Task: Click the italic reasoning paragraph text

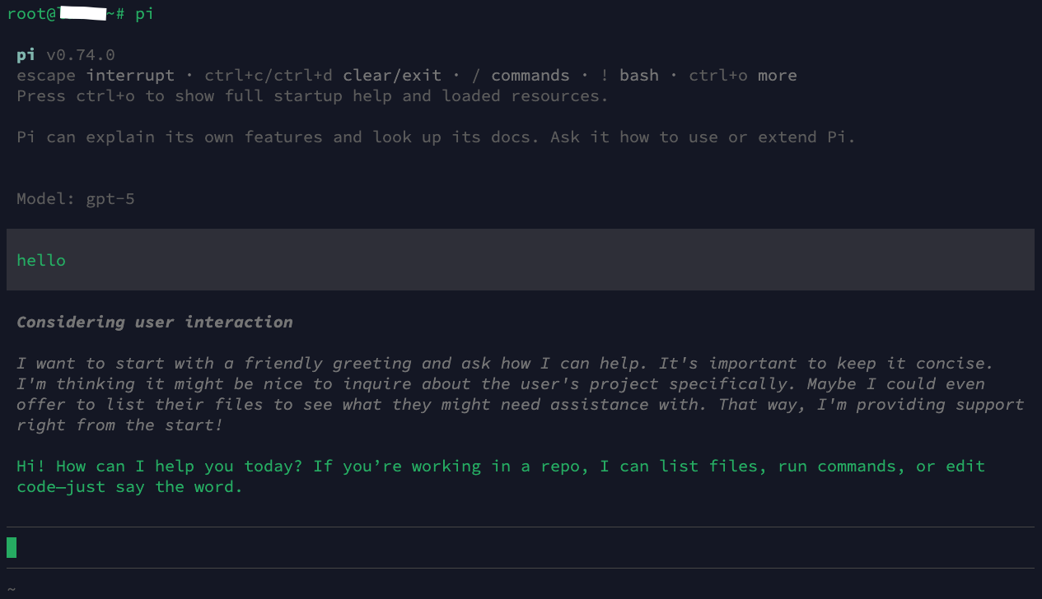Action: point(521,394)
